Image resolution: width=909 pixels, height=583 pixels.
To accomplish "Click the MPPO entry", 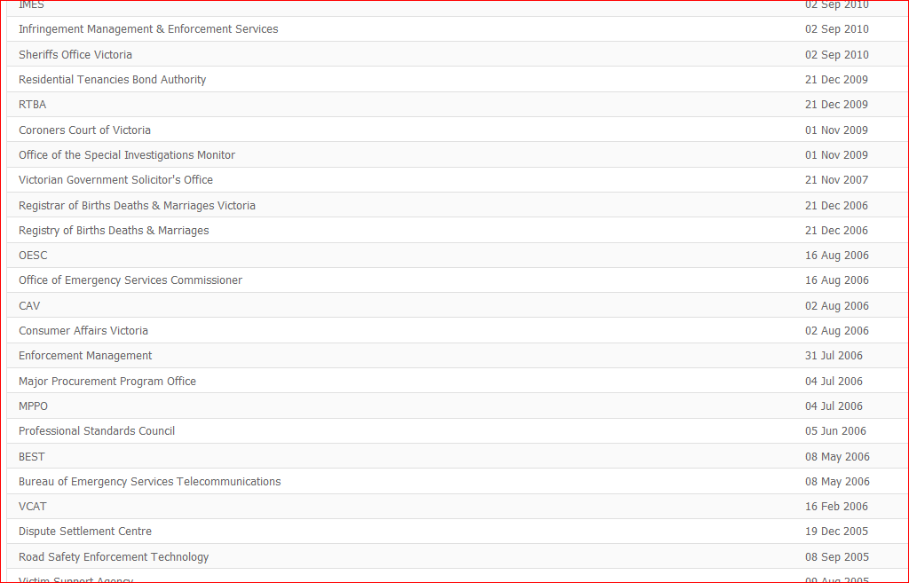I will point(33,406).
